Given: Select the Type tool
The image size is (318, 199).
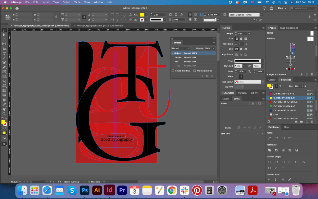Looking at the screenshot, I should tap(4, 53).
